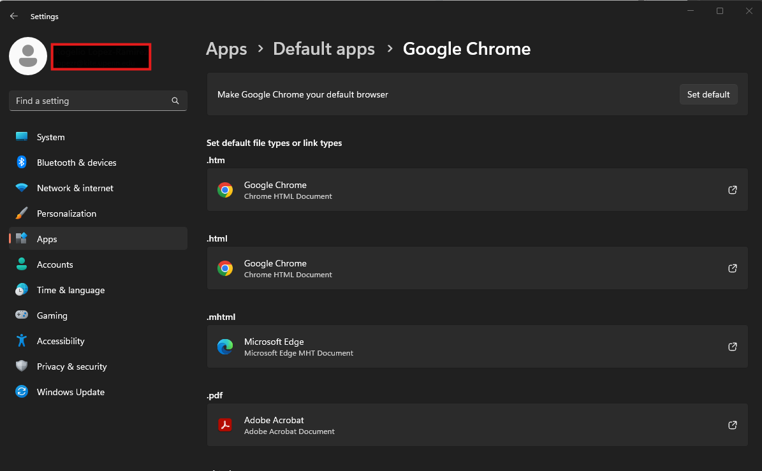Open Personalization settings
Viewport: 762px width, 471px height.
coord(98,213)
